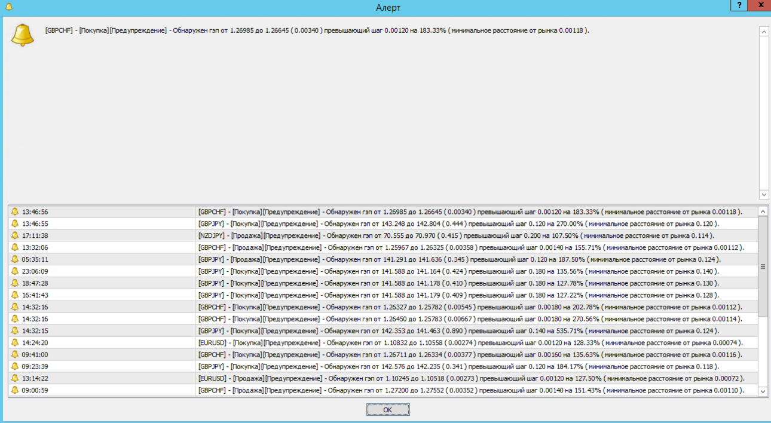Click the 14:24:20 timestamp
The image size is (771, 423).
click(x=35, y=343)
